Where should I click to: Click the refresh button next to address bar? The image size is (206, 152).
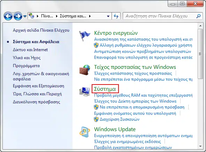[116, 16]
